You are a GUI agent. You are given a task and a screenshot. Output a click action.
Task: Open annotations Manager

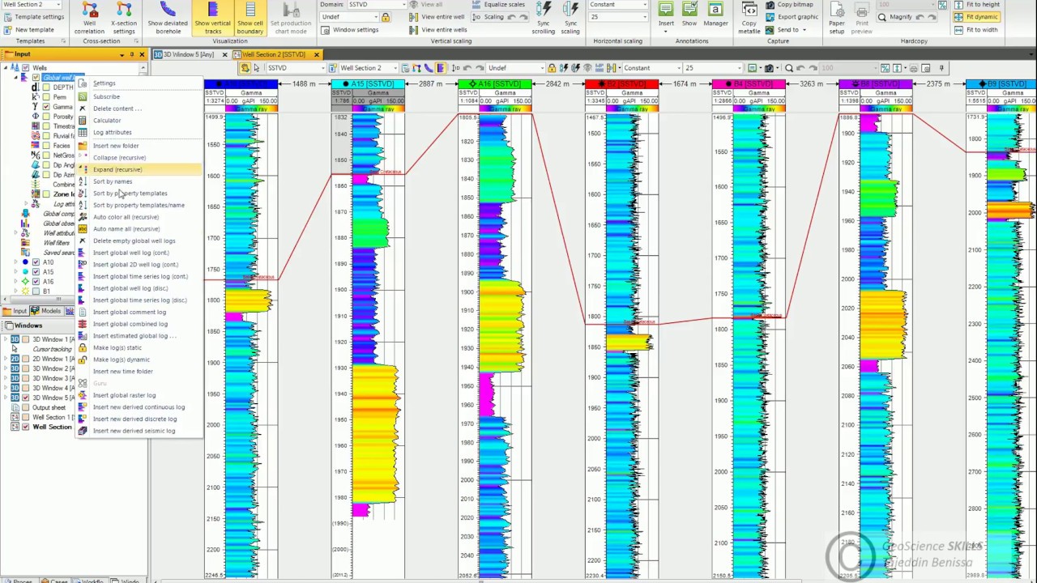[x=715, y=15]
